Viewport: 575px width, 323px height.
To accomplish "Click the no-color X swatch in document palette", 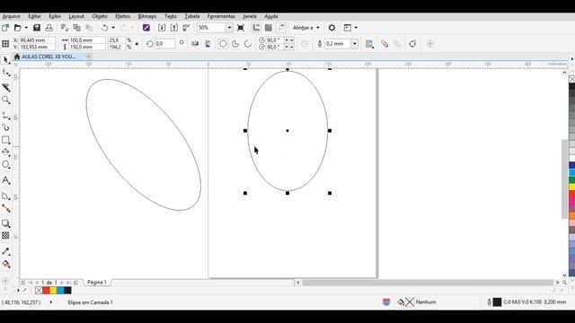I will click(39, 291).
